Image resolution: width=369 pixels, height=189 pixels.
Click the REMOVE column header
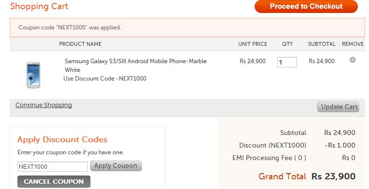[353, 44]
